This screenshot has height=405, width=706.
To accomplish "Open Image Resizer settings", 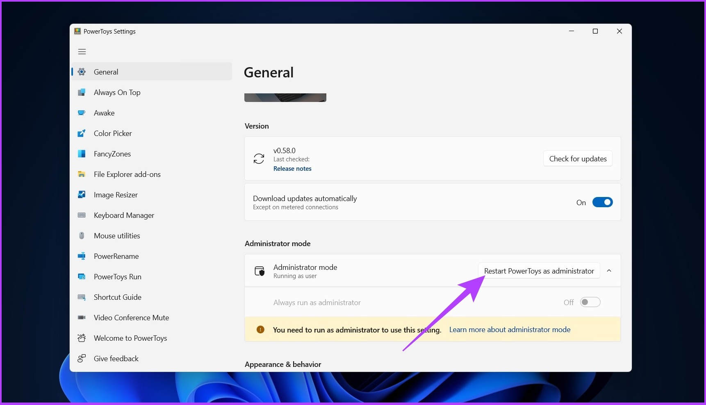I will coord(152,195).
